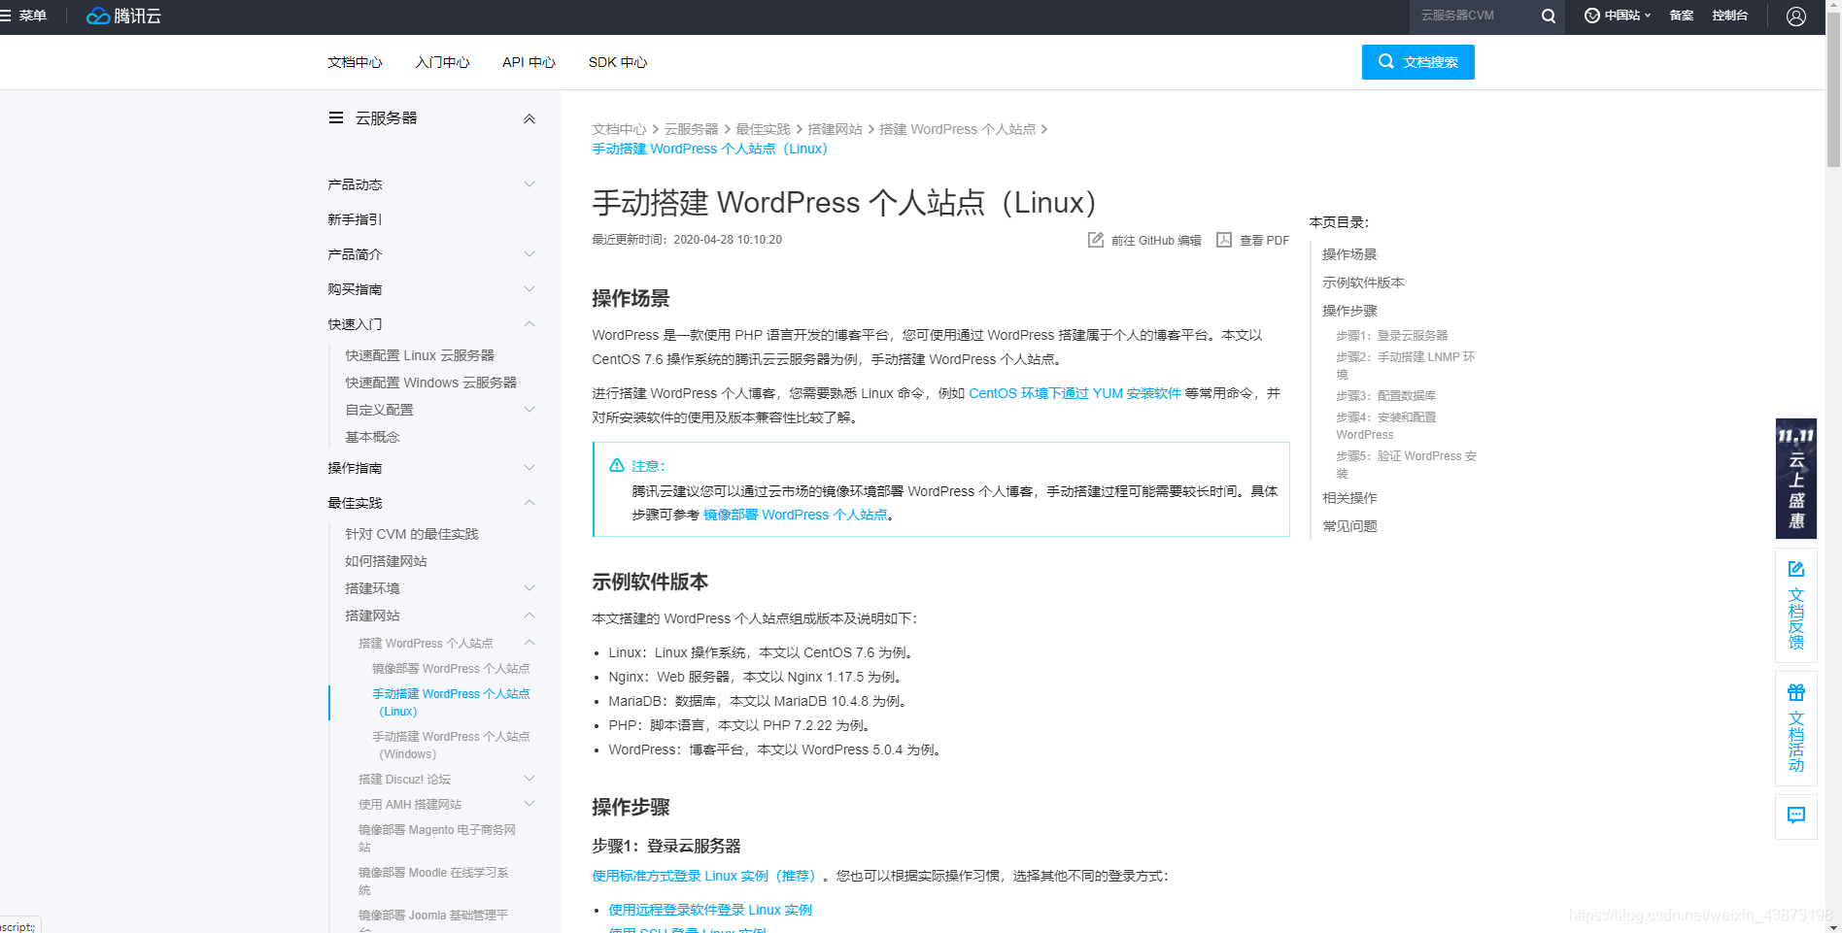Click the globe icon next to 中国站
The height and width of the screenshot is (933, 1842).
[1591, 16]
